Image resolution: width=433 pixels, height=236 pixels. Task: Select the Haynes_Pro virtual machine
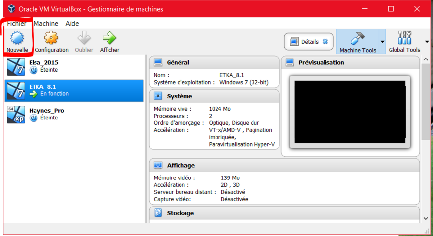[74, 114]
